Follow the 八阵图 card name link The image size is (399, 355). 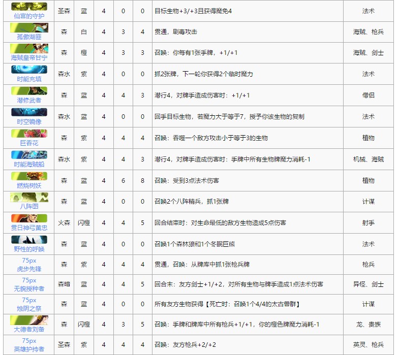point(29,207)
